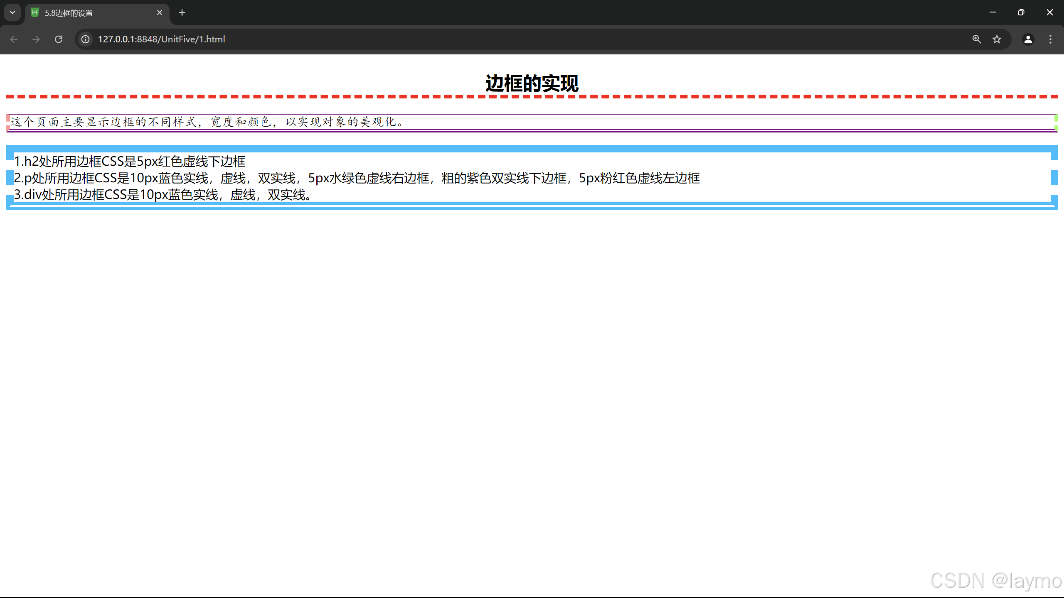Open a new tab
Image resolution: width=1064 pixels, height=598 pixels.
[182, 12]
